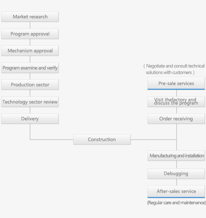The height and width of the screenshot is (218, 206).
Task: Open the Pre-sale services tab
Action: click(176, 83)
